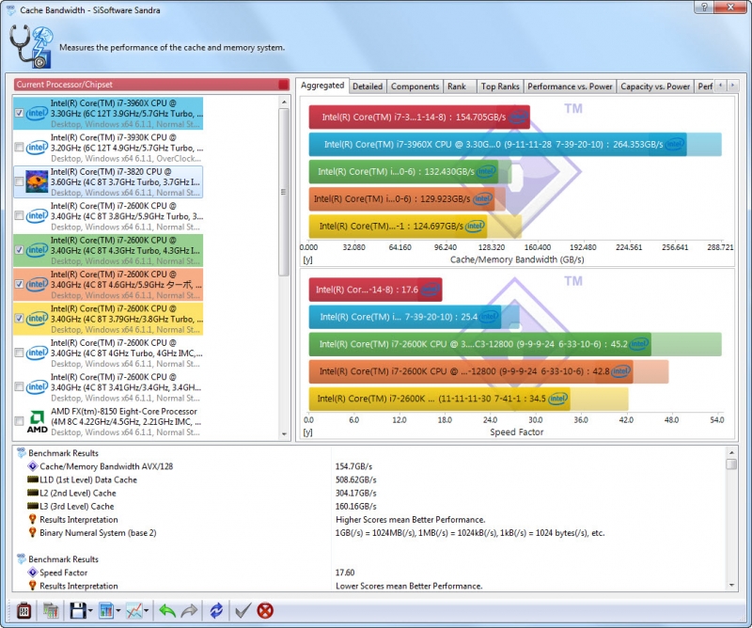
Task: Click the Intel logo of the 4GHz Turbo i7-2600K
Action: (x=37, y=353)
